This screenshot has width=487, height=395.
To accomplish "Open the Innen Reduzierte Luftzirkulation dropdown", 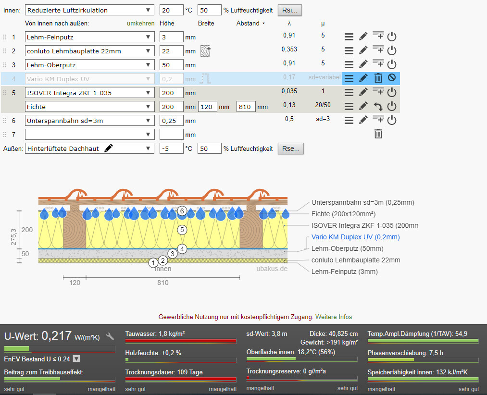I will [x=89, y=10].
